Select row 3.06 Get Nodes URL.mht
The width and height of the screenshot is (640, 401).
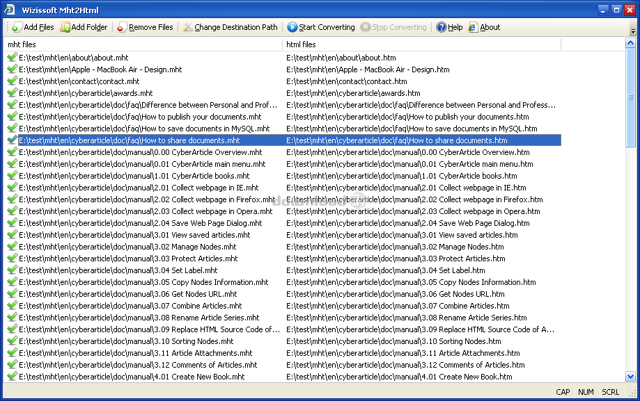click(x=283, y=294)
